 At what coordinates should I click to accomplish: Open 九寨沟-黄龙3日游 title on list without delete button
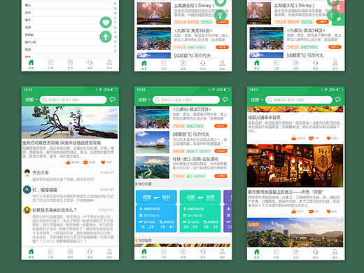(x=193, y=31)
